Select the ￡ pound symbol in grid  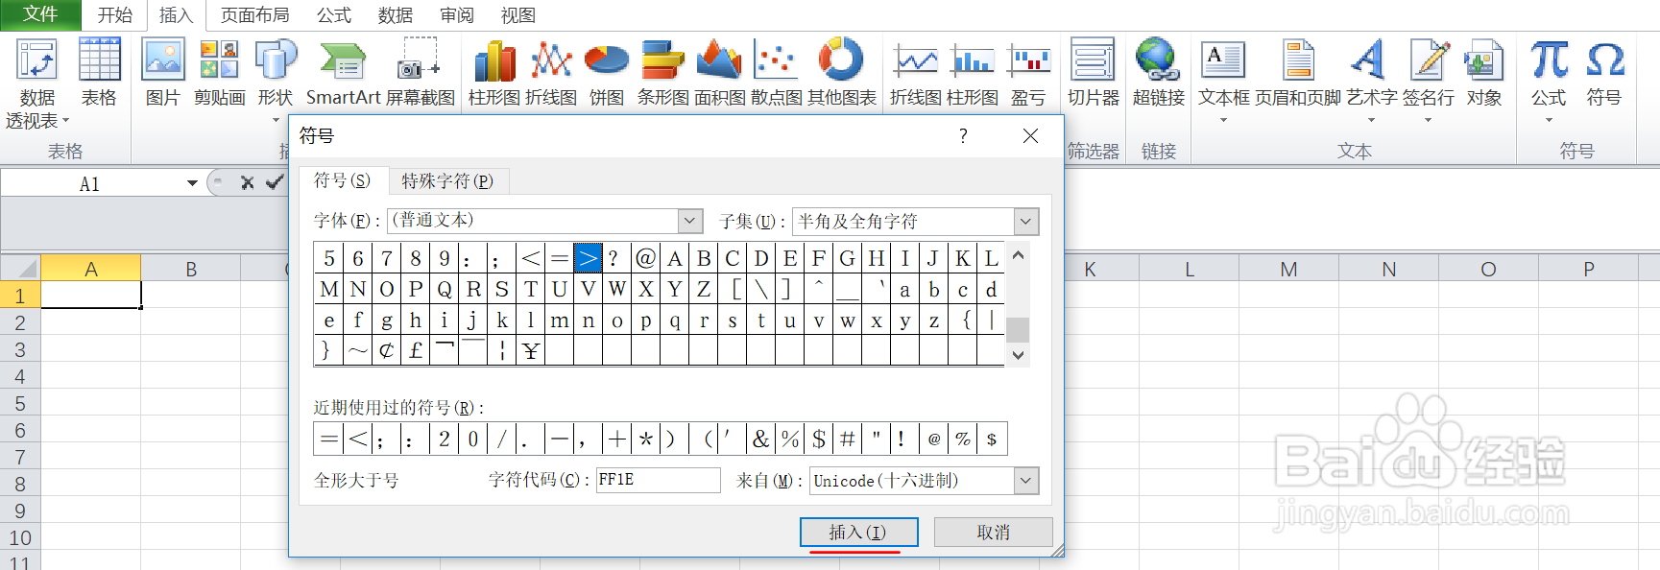point(415,351)
